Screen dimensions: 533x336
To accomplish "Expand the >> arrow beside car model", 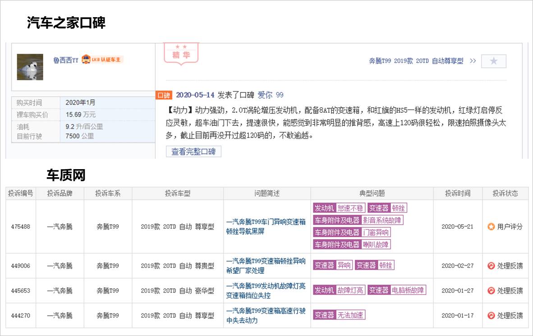I will pos(473,61).
